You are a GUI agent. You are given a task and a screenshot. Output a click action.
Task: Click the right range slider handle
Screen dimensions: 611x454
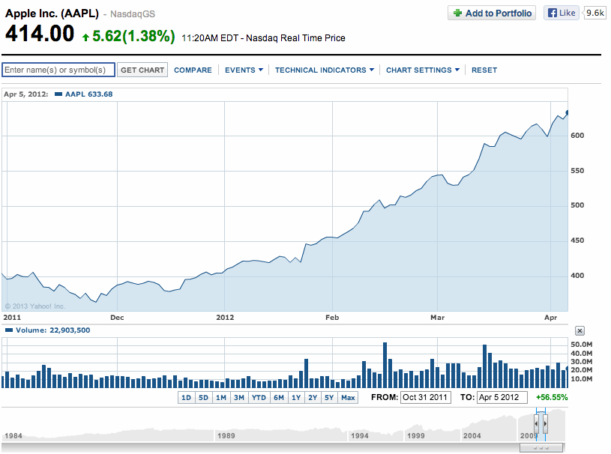pyautogui.click(x=545, y=423)
